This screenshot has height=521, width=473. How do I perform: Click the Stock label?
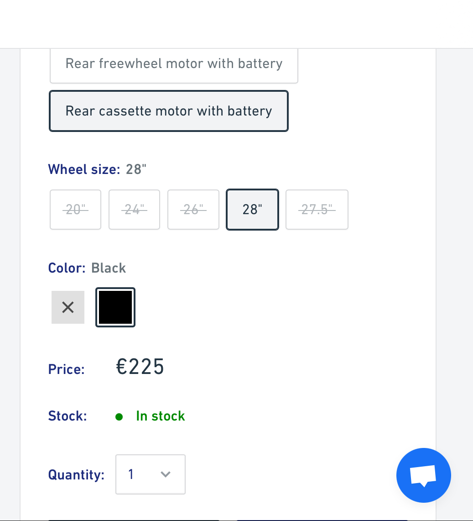68,416
